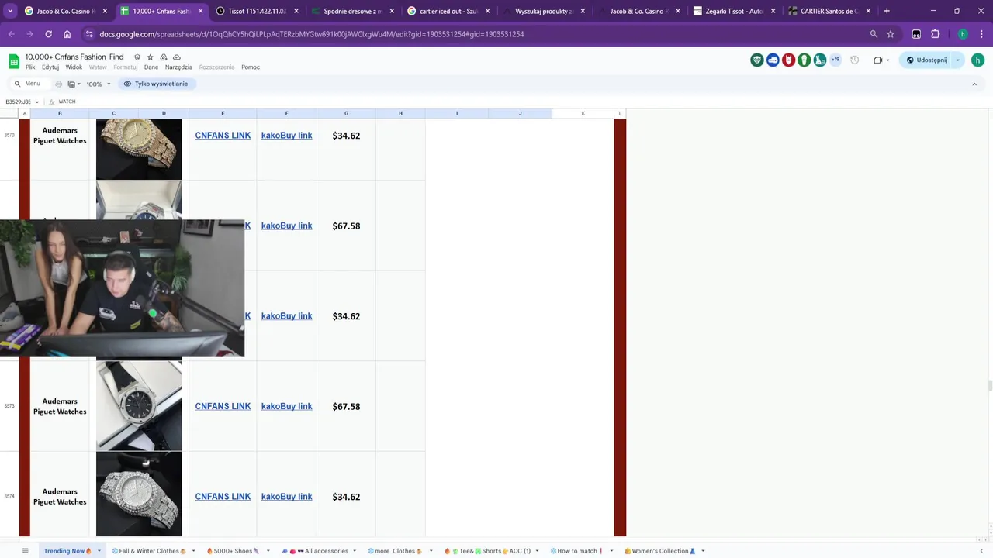Reload the page in Chrome
993x558 pixels.
48,34
